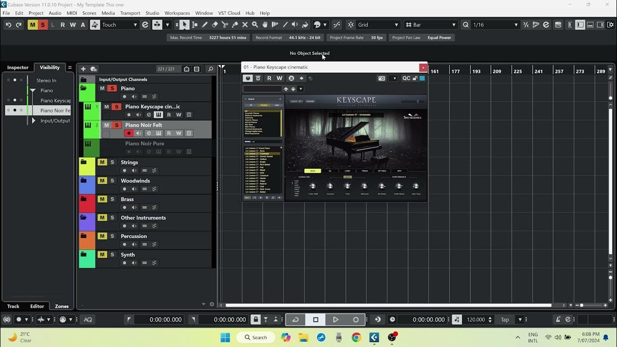
Task: Open the Tap tempo dropdown arrow
Action: pos(520,320)
